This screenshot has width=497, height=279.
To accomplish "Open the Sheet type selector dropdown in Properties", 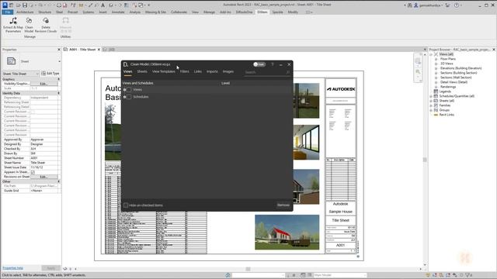I will tap(59, 61).
